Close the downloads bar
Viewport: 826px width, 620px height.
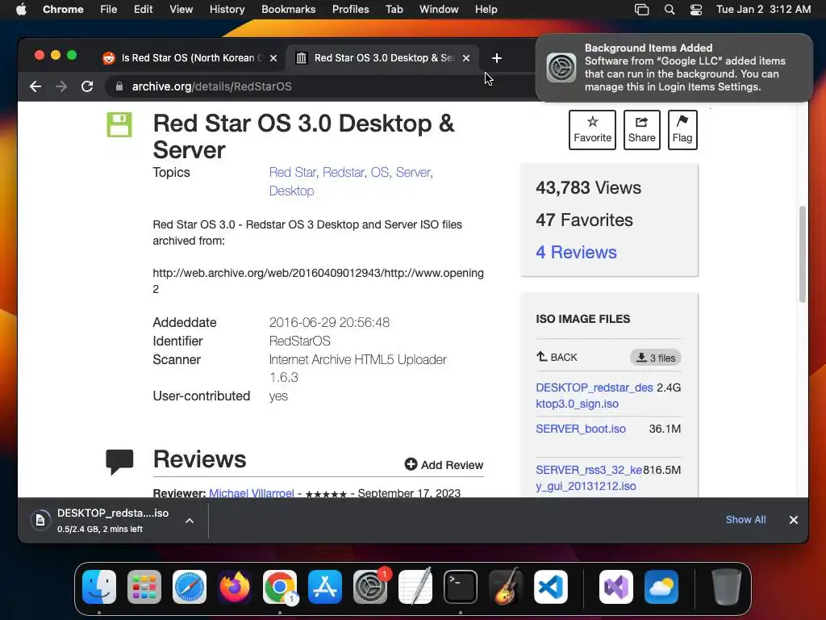(794, 520)
